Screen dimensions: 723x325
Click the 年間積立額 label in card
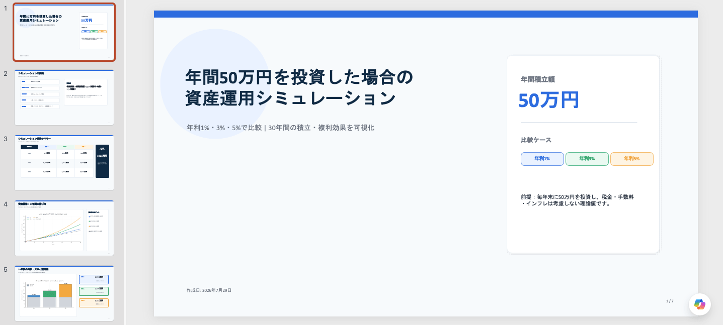(538, 79)
